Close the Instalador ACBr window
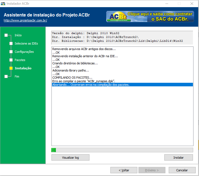This screenshot has width=199, height=176. pyautogui.click(x=192, y=4)
